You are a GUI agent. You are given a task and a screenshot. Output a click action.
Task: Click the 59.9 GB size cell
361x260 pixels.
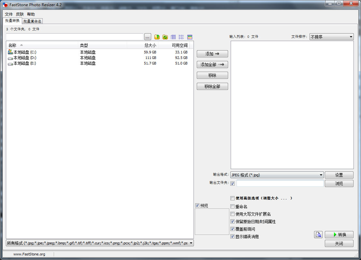coord(150,52)
